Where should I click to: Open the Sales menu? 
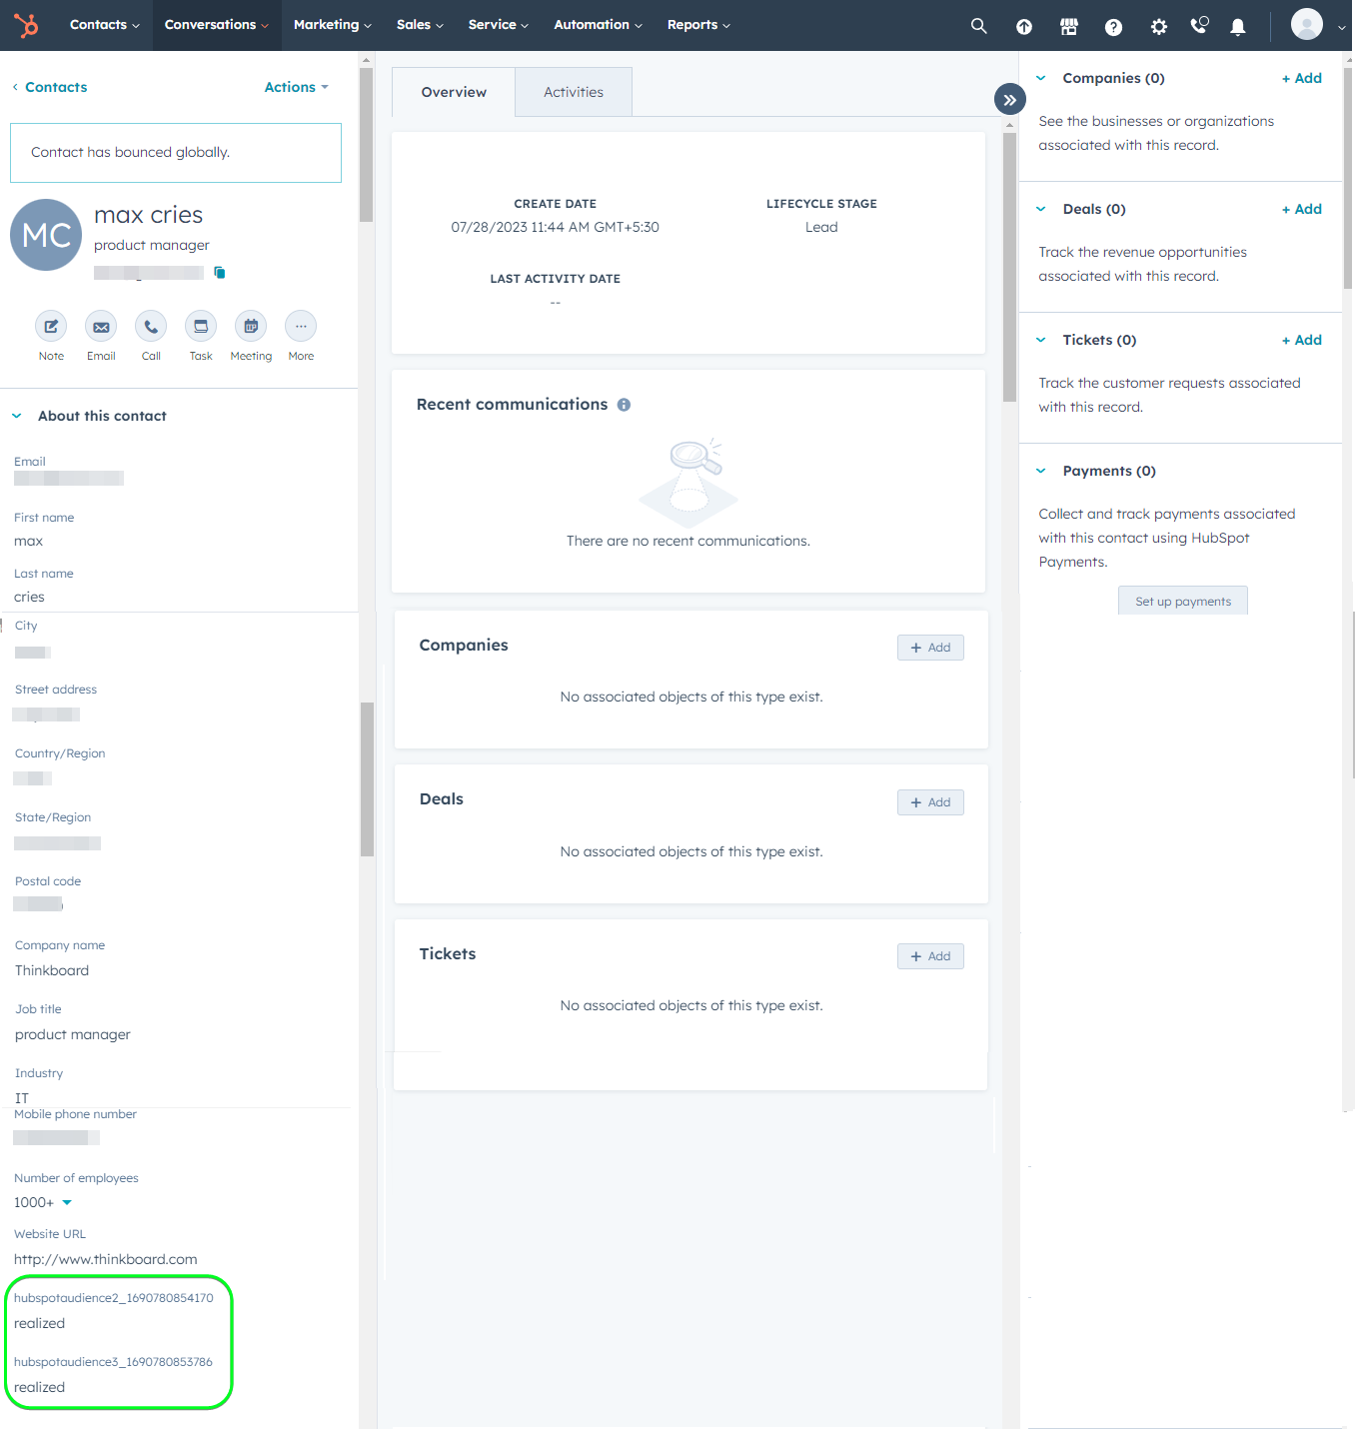tap(420, 25)
